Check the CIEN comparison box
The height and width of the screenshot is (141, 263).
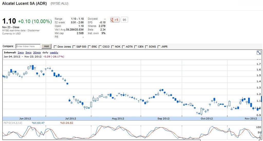[136, 47]
